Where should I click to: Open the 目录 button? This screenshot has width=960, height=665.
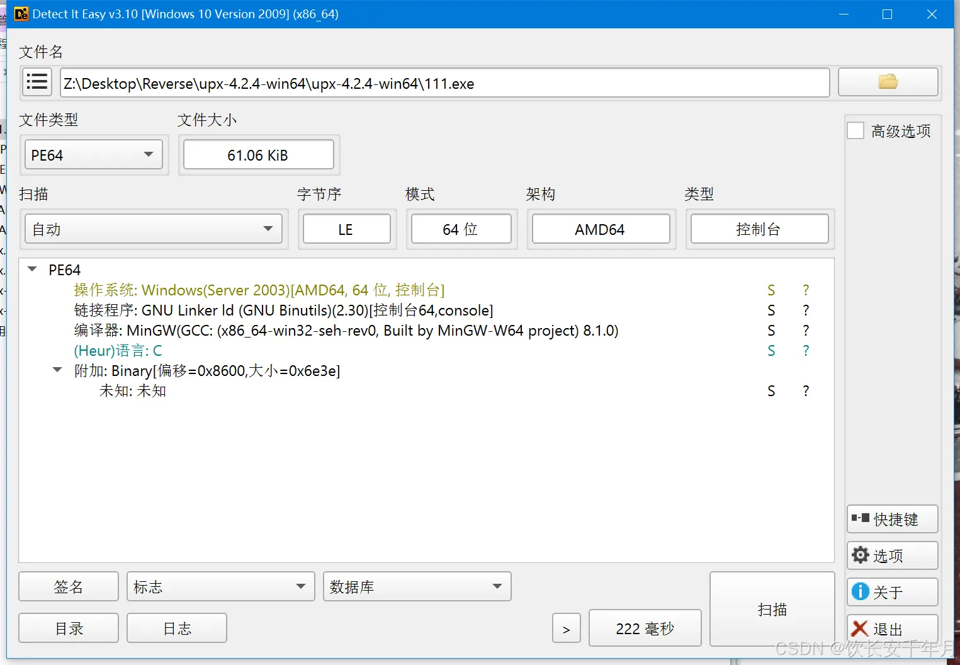(x=69, y=628)
